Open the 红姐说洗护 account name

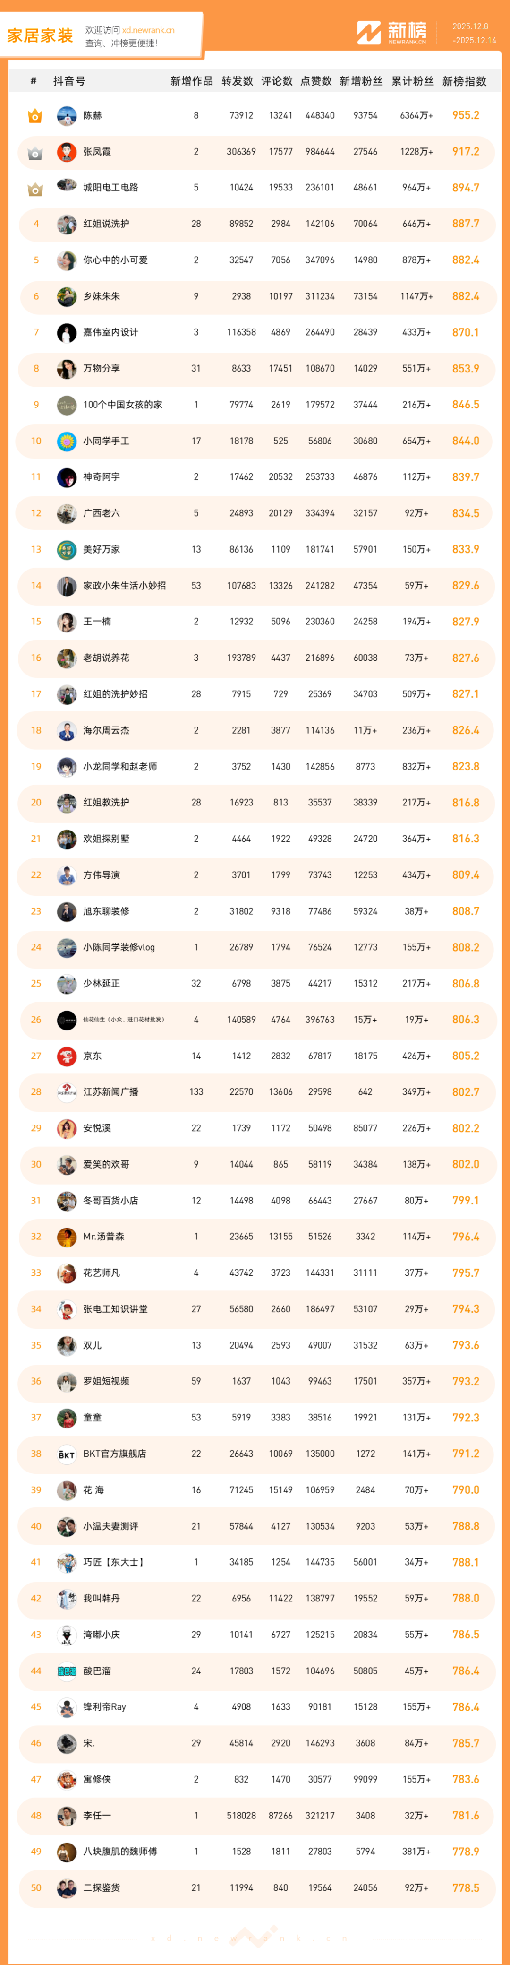coord(106,224)
